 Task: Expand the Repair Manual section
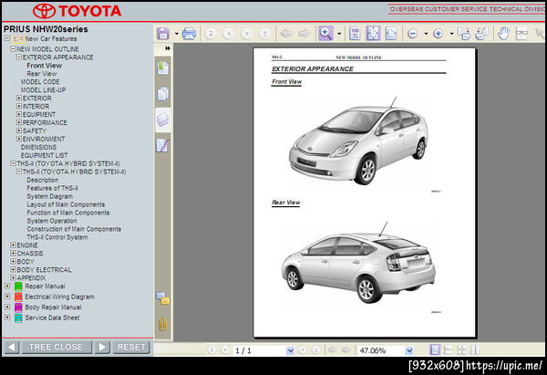[7, 286]
